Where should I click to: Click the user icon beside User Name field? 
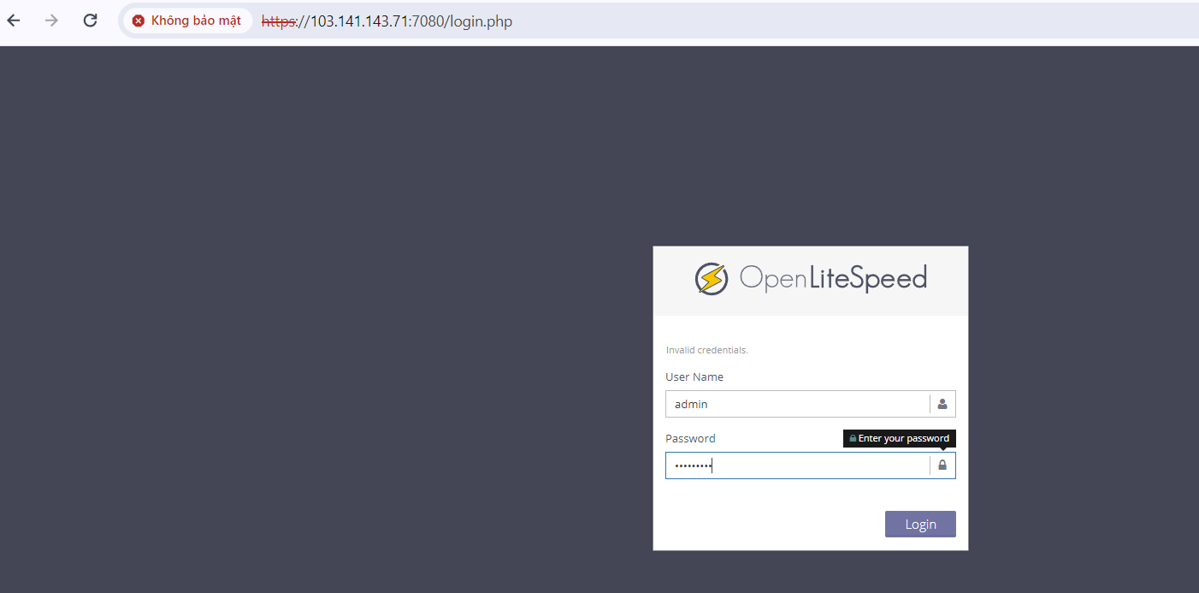click(x=942, y=404)
